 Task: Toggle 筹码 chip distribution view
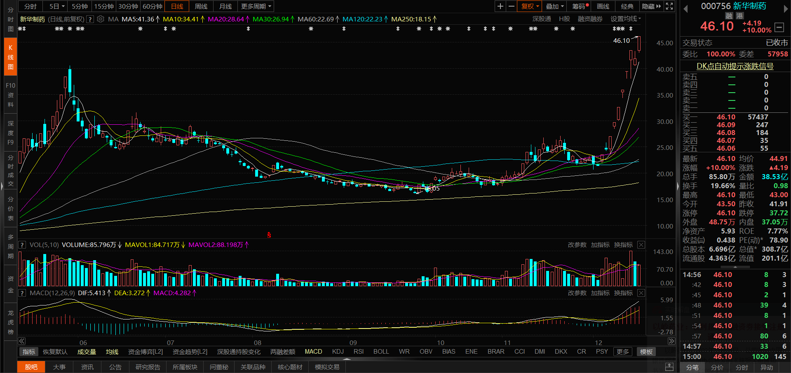click(579, 6)
